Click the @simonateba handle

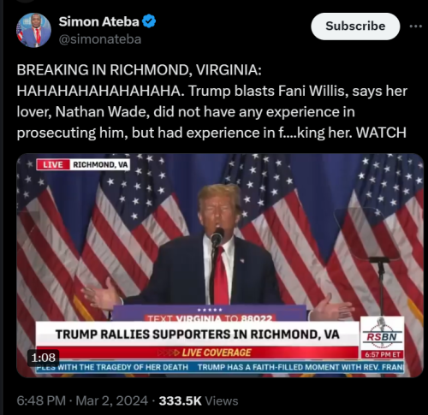click(x=100, y=39)
